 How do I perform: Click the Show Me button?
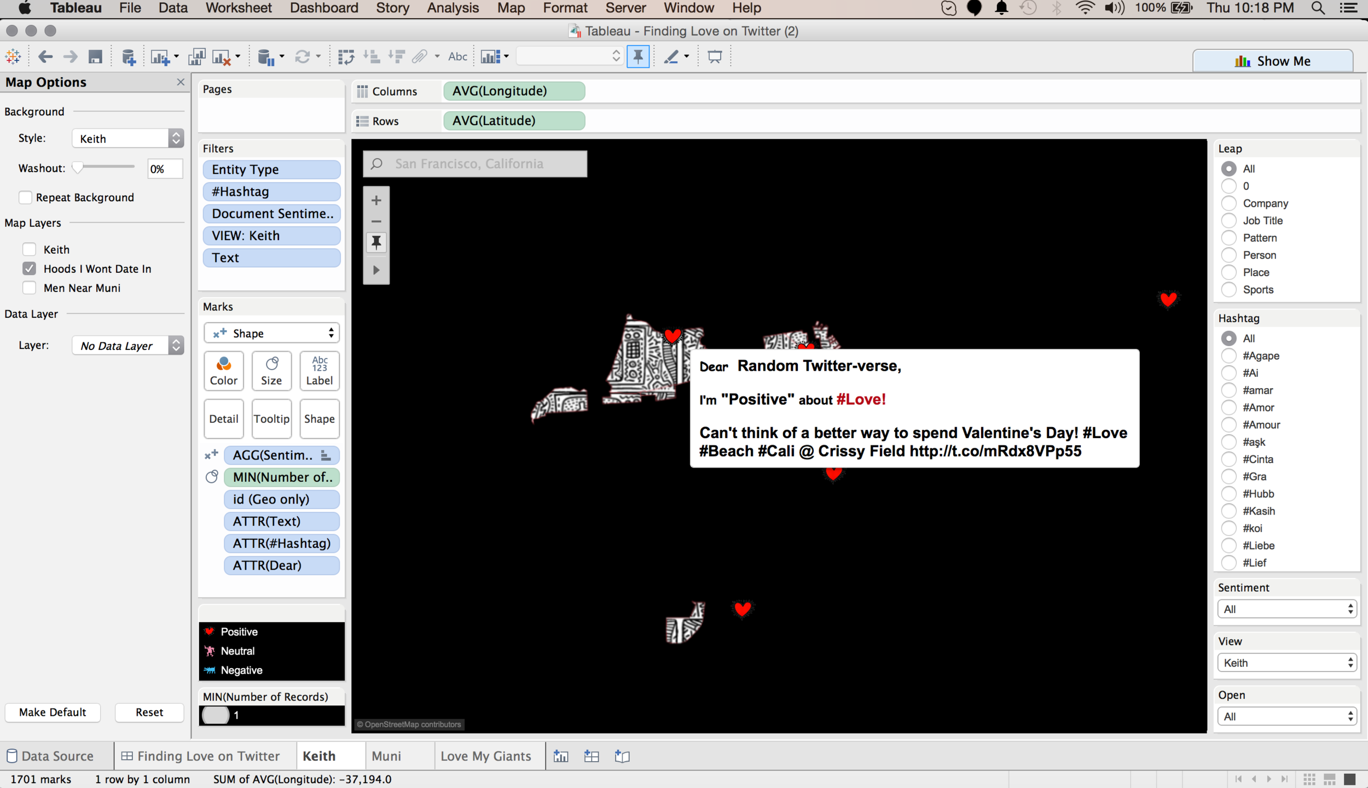[1272, 61]
